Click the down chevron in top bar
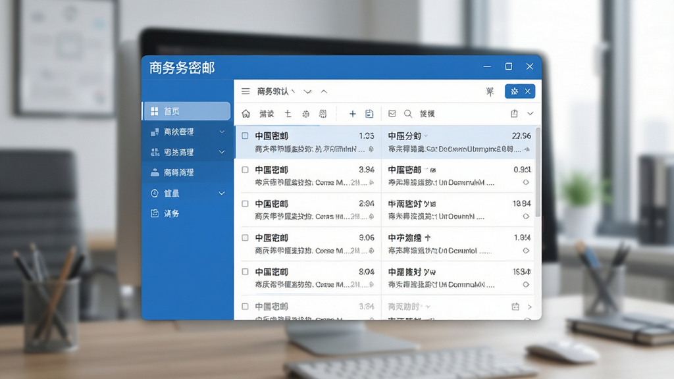The width and height of the screenshot is (674, 379). (x=307, y=91)
